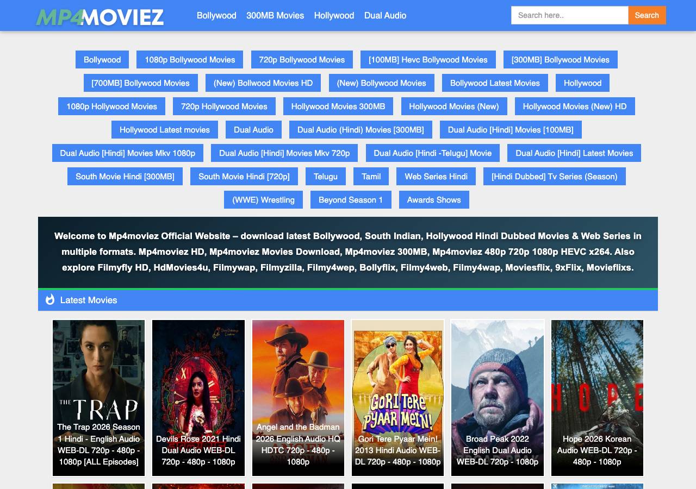Open Devils Rose 2021 movie poster
Image resolution: width=696 pixels, height=489 pixels.
198,398
